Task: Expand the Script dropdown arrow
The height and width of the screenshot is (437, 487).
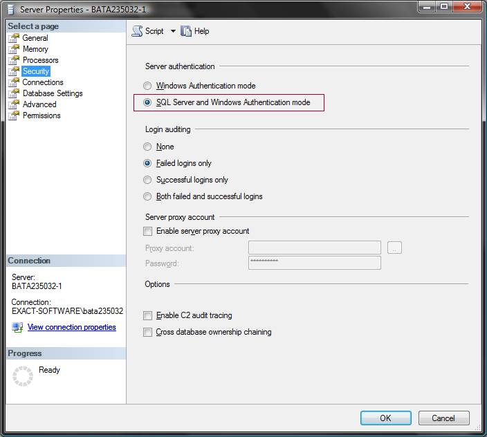Action: point(173,31)
